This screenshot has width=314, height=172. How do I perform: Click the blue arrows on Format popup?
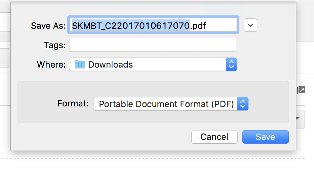[243, 104]
